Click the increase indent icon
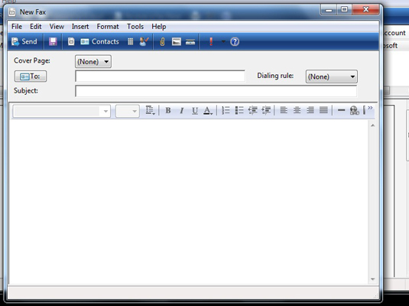Image resolution: width=409 pixels, height=306 pixels. [x=266, y=110]
